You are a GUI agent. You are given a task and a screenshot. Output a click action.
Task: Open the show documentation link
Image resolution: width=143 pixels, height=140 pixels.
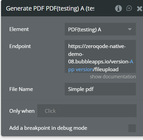tap(113, 77)
